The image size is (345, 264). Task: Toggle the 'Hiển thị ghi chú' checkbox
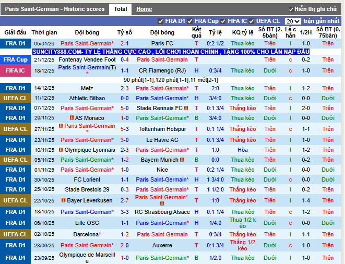(291, 9)
